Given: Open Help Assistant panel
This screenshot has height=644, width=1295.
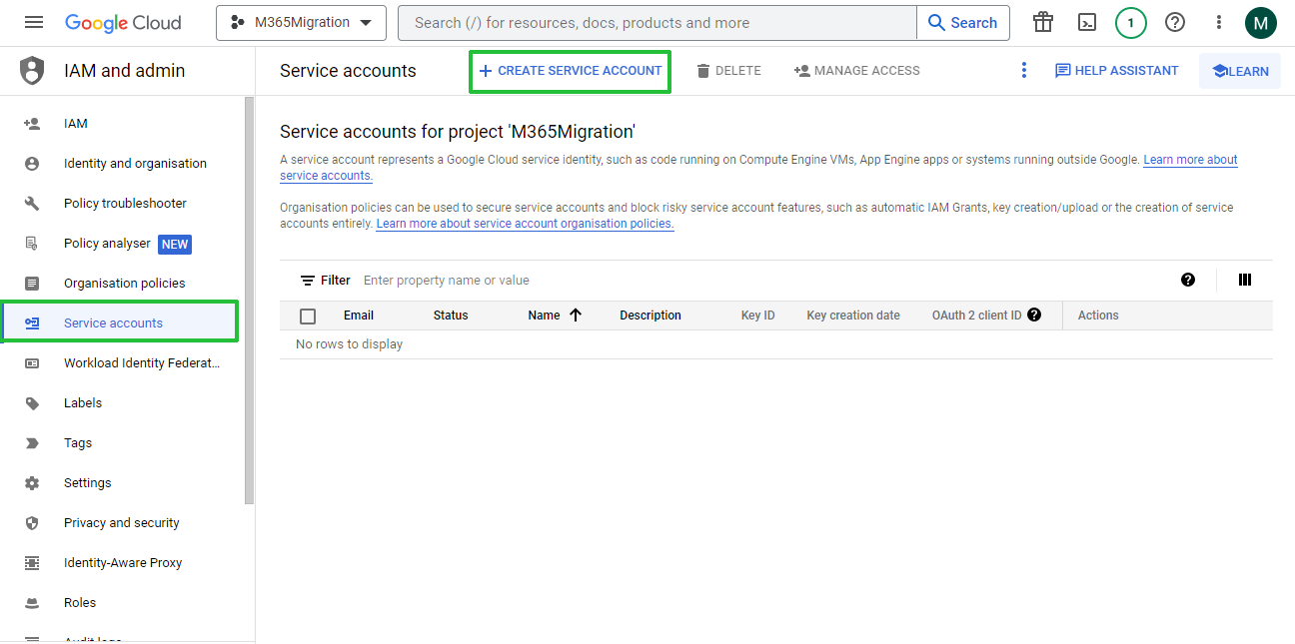Looking at the screenshot, I should (x=1117, y=71).
